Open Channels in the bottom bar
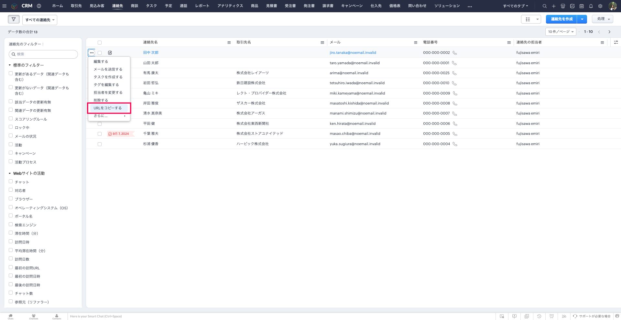 [x=34, y=316]
